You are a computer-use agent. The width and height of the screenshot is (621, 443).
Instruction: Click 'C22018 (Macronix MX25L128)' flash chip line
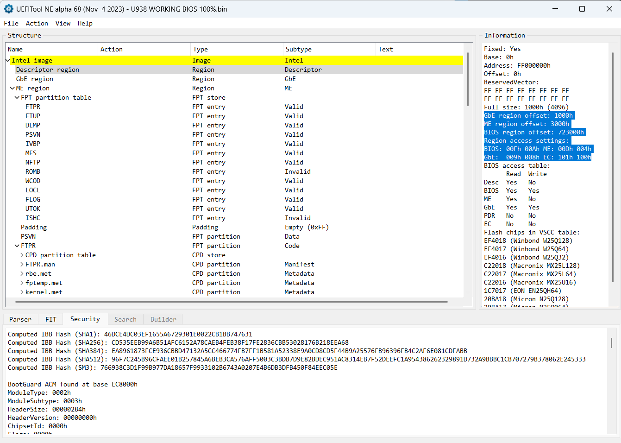click(532, 266)
